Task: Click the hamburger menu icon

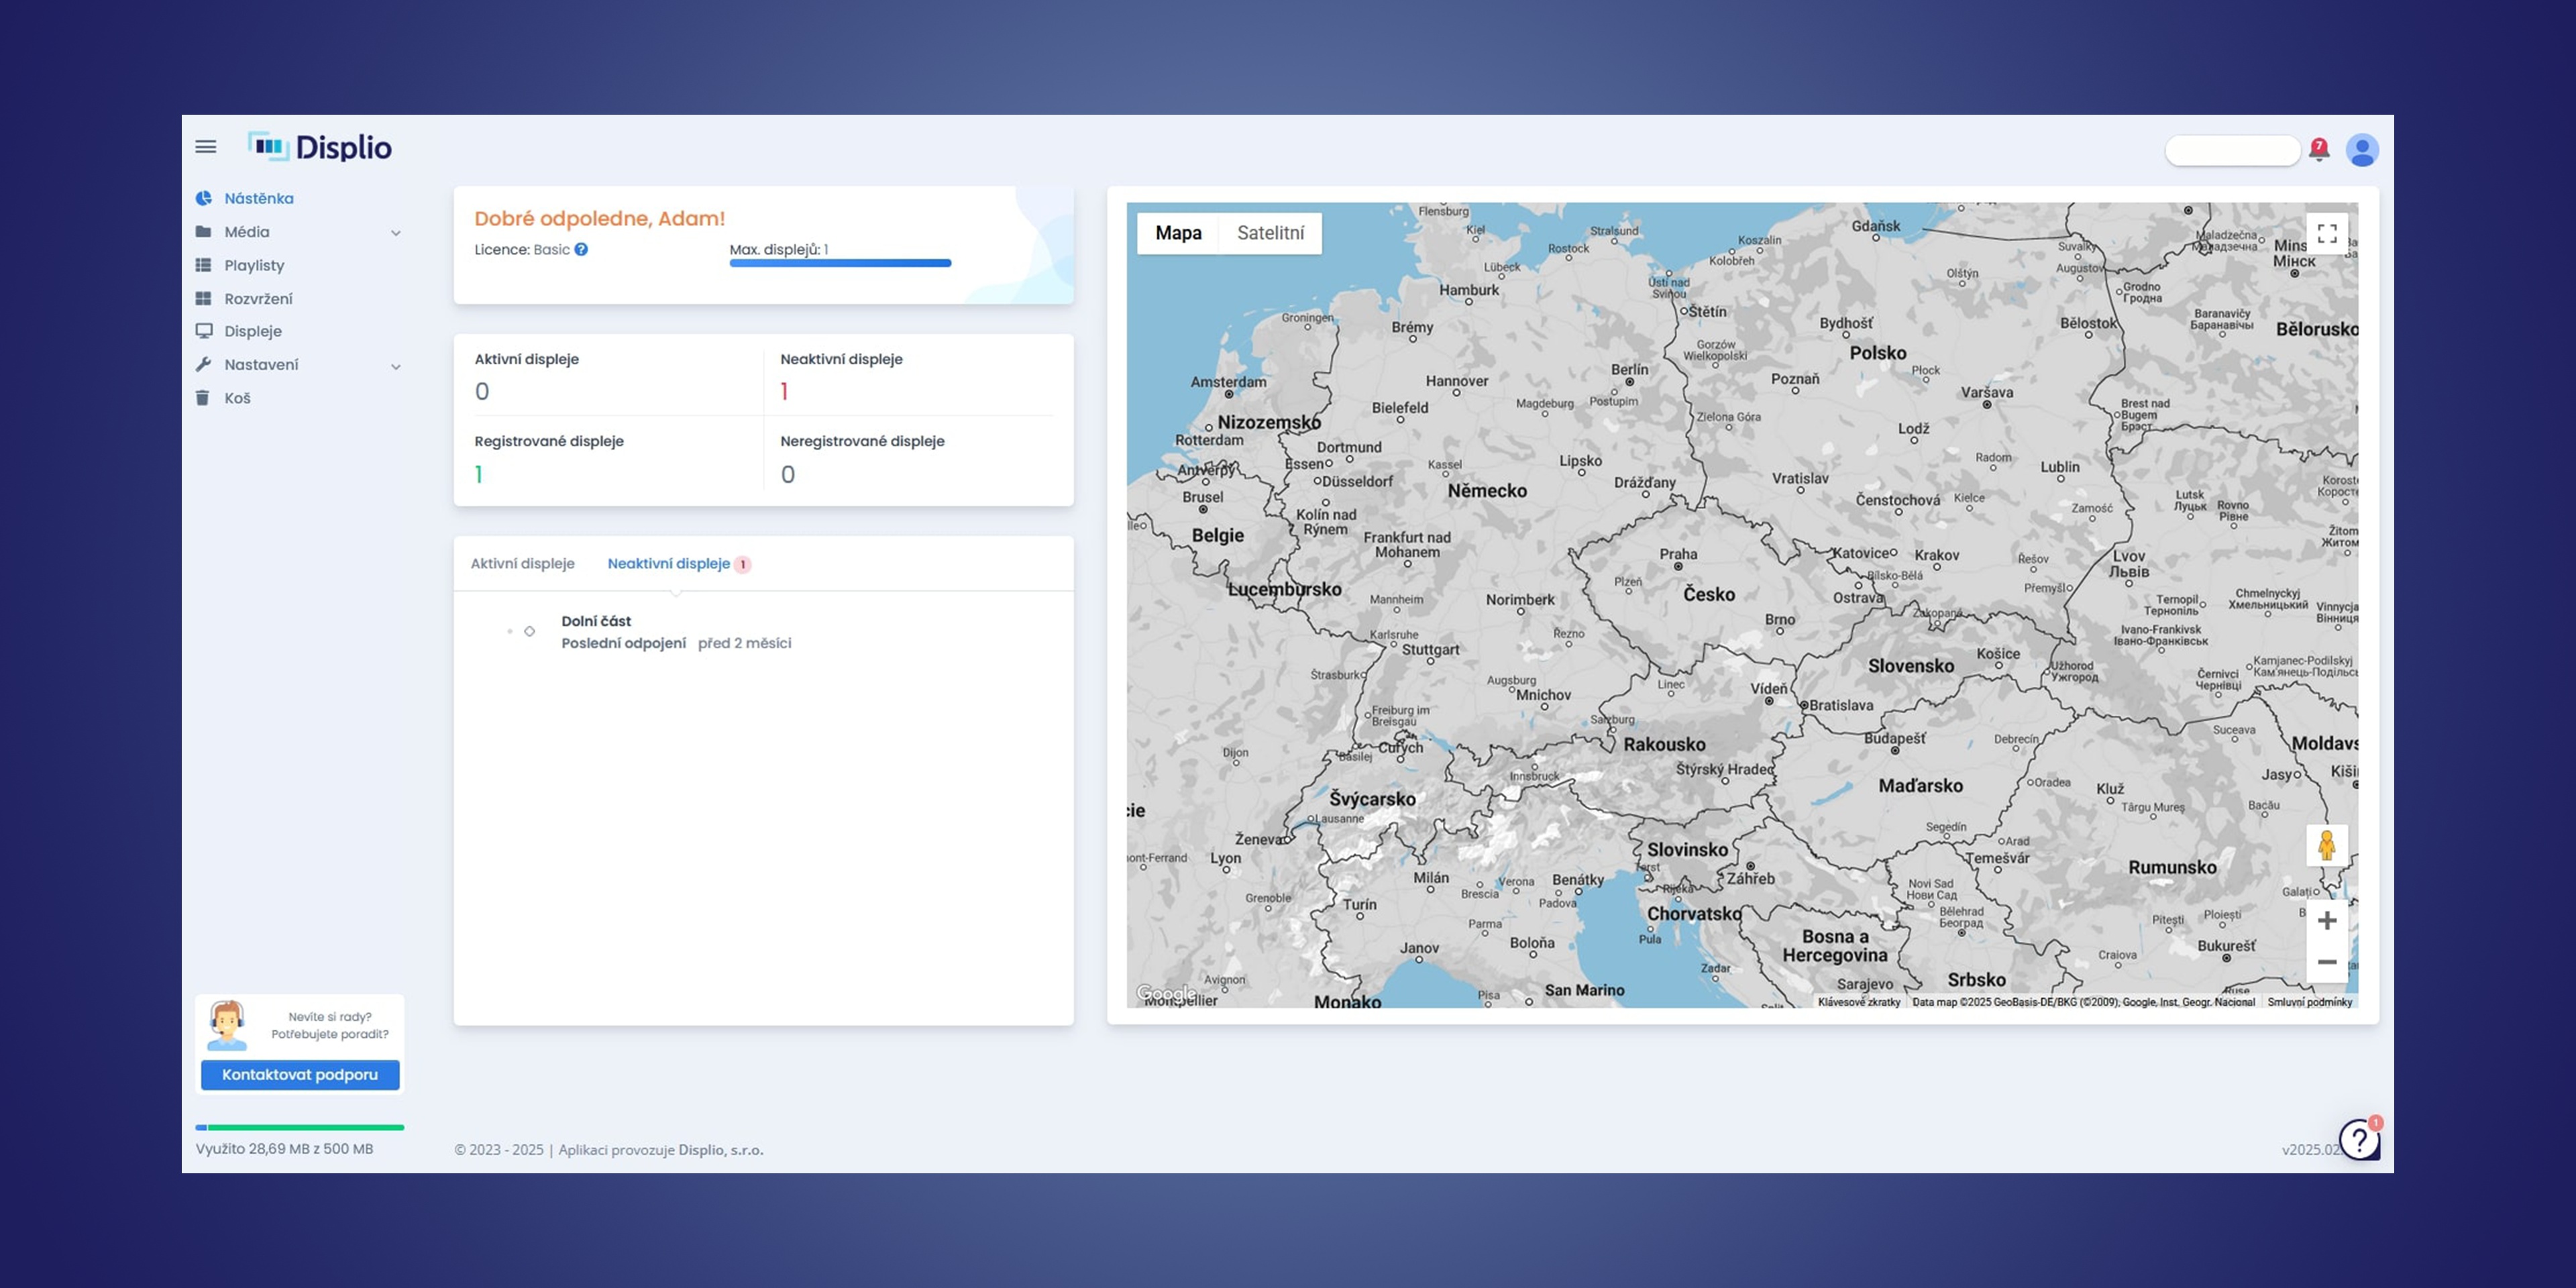Action: (206, 147)
